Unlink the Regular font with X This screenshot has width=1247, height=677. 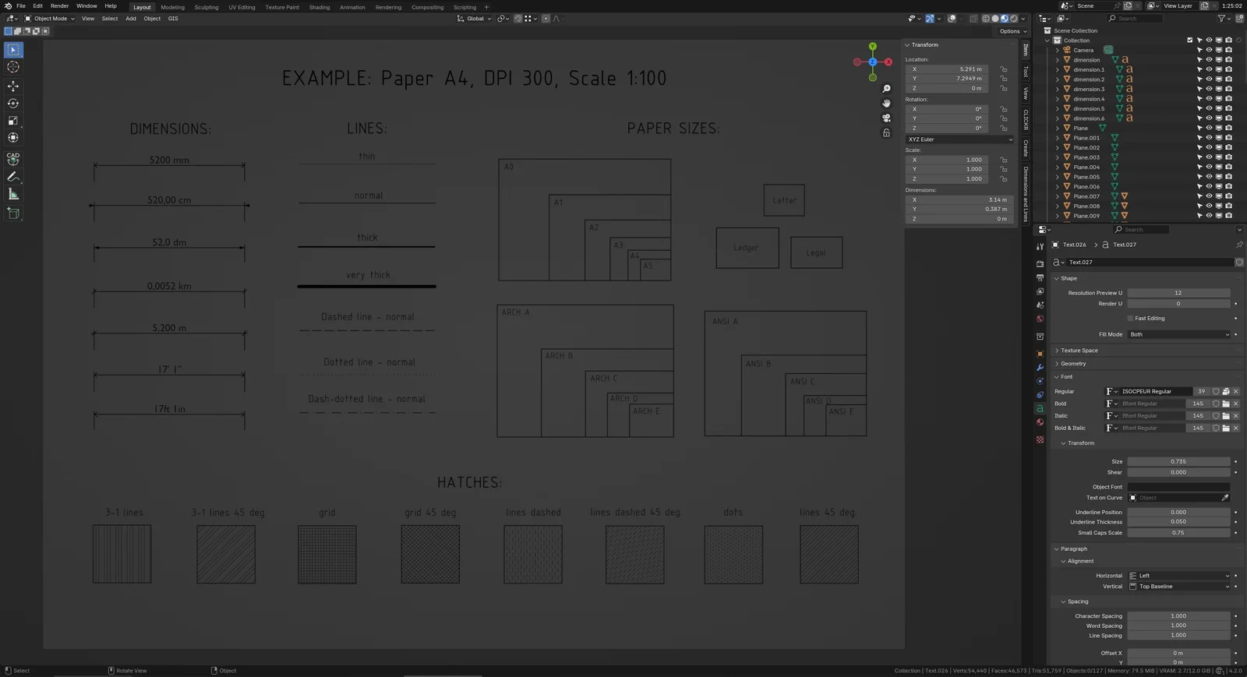[1235, 391]
